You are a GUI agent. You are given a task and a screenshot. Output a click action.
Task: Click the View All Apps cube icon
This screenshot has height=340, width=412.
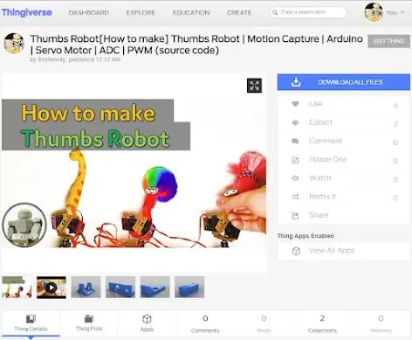tap(296, 251)
